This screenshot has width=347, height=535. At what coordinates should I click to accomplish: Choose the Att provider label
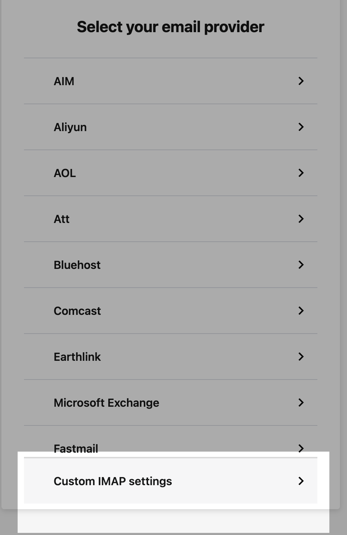coord(61,219)
